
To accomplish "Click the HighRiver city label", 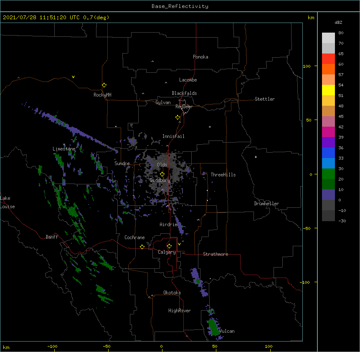I will click(x=180, y=311).
